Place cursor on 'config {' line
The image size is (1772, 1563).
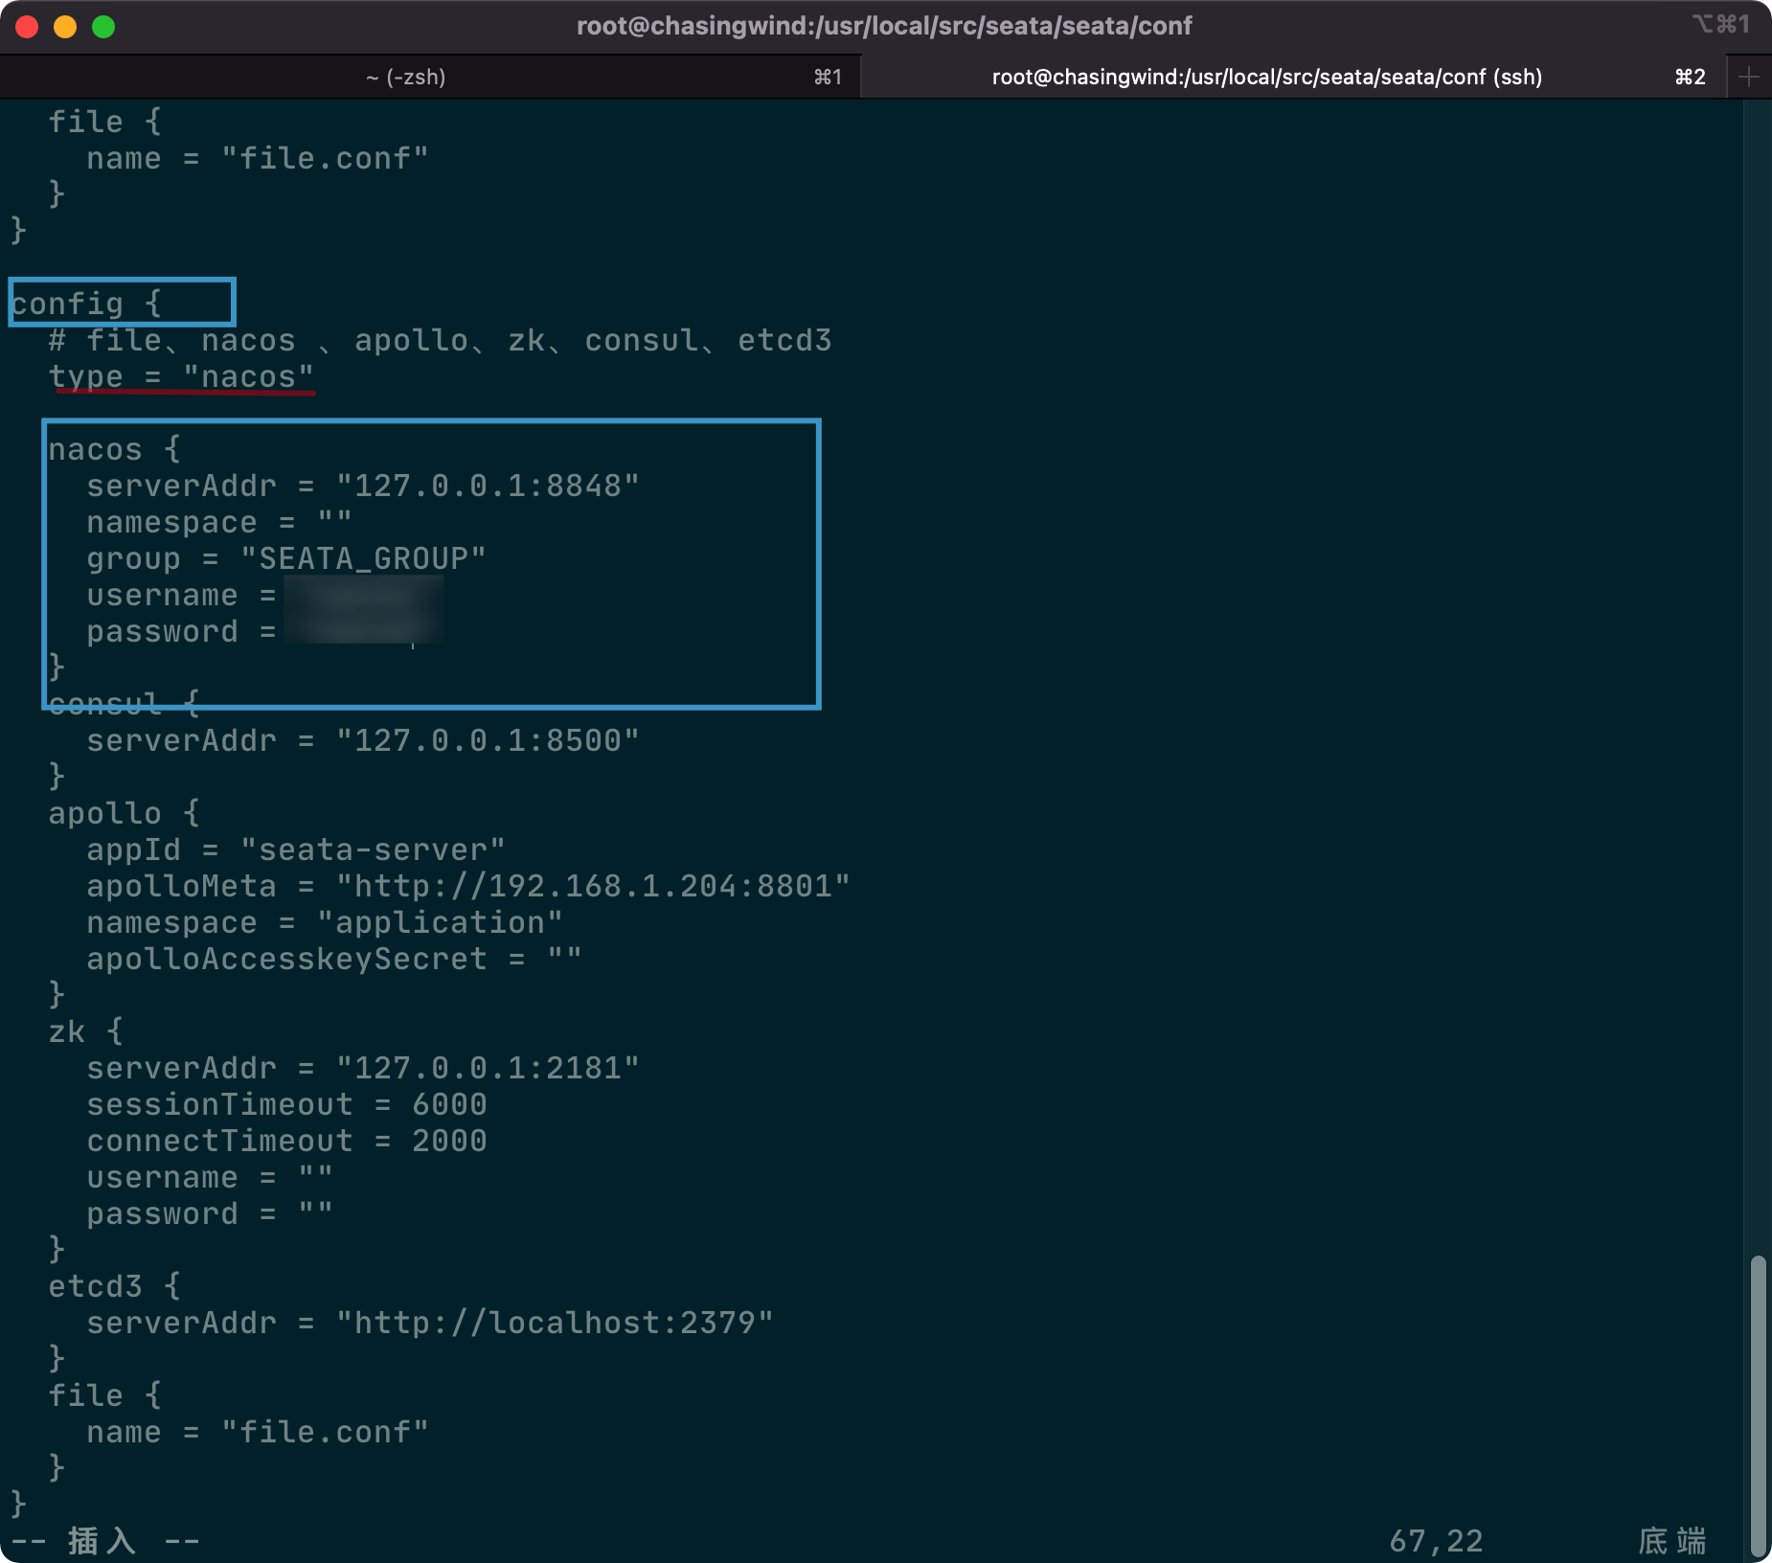(86, 304)
